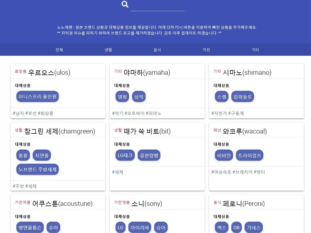The width and height of the screenshot is (311, 233).
Task: Show the 기타 category tab
Action: pos(255,50)
